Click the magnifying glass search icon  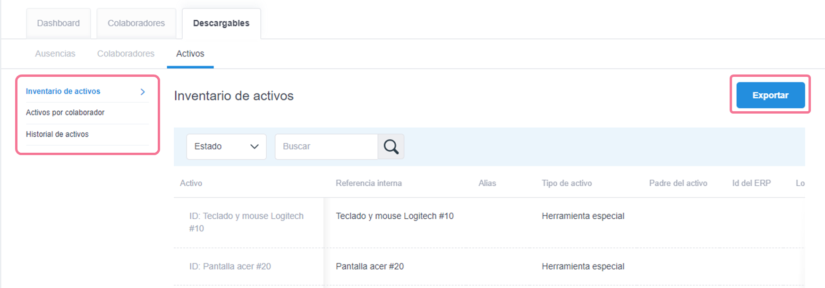(x=391, y=147)
